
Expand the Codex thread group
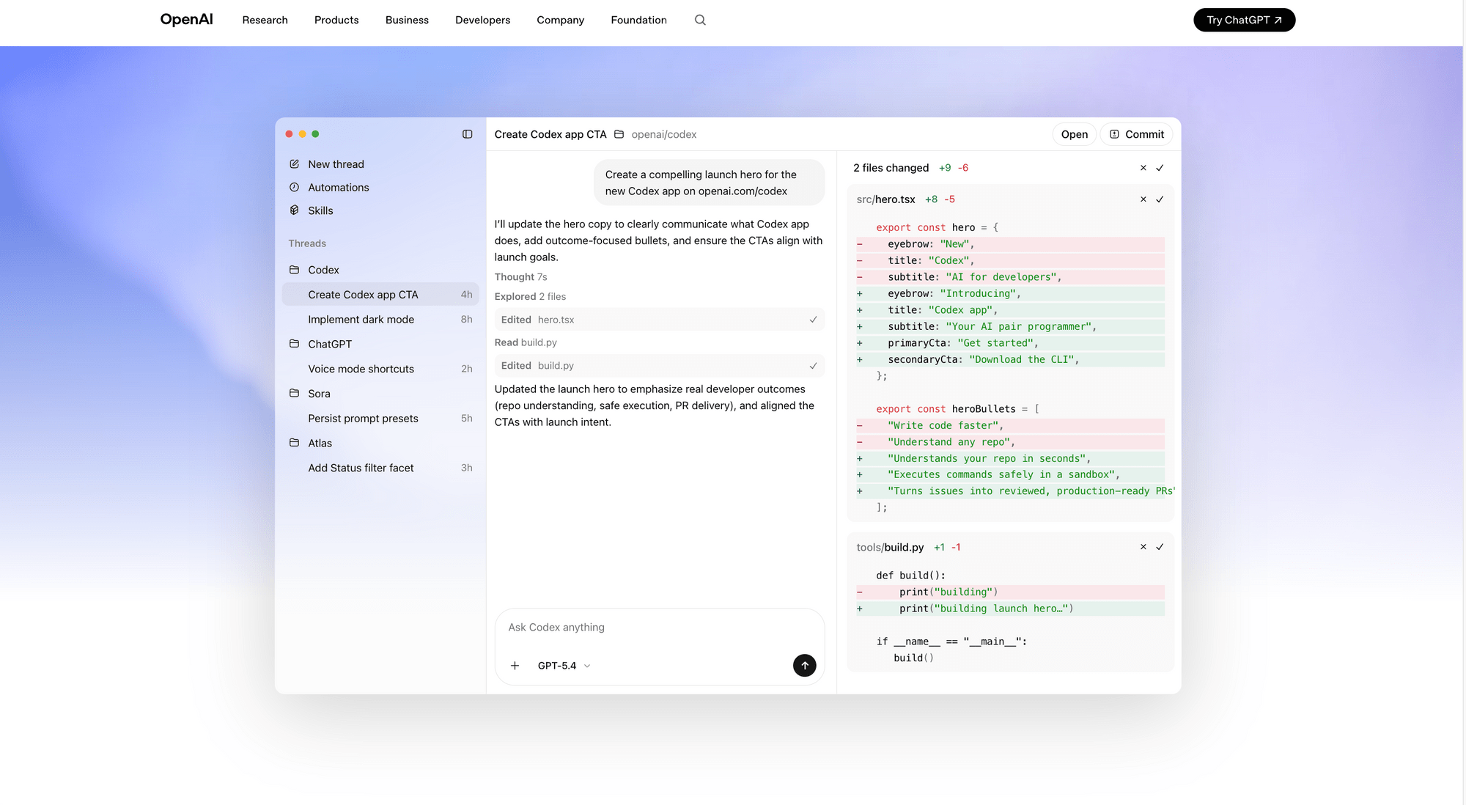pos(294,270)
